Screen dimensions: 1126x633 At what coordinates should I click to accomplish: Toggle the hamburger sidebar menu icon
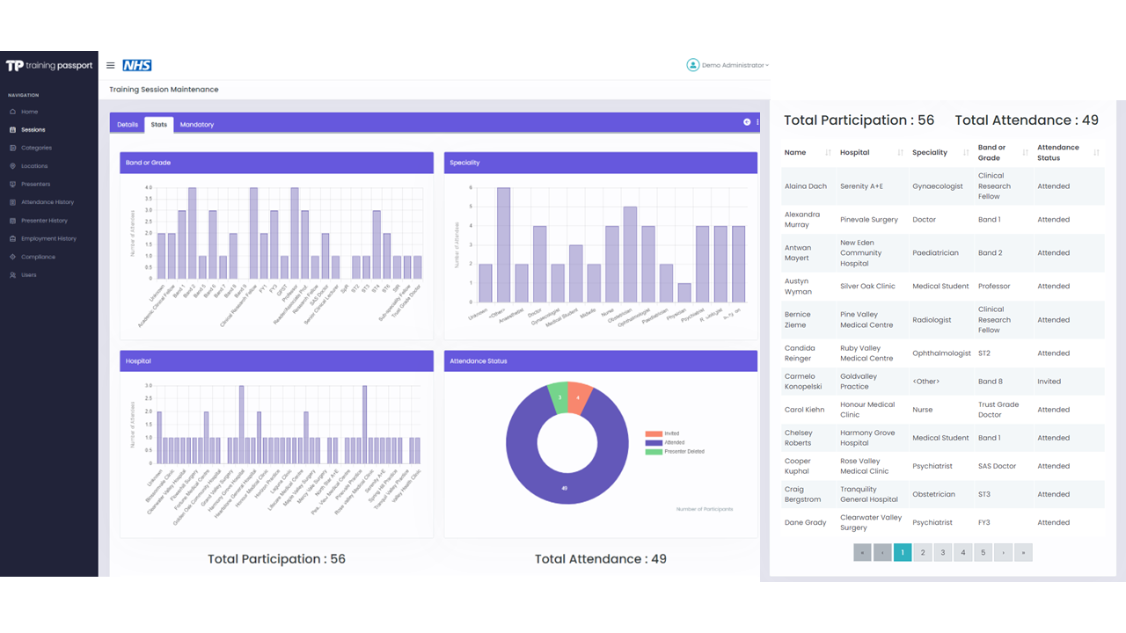[110, 65]
